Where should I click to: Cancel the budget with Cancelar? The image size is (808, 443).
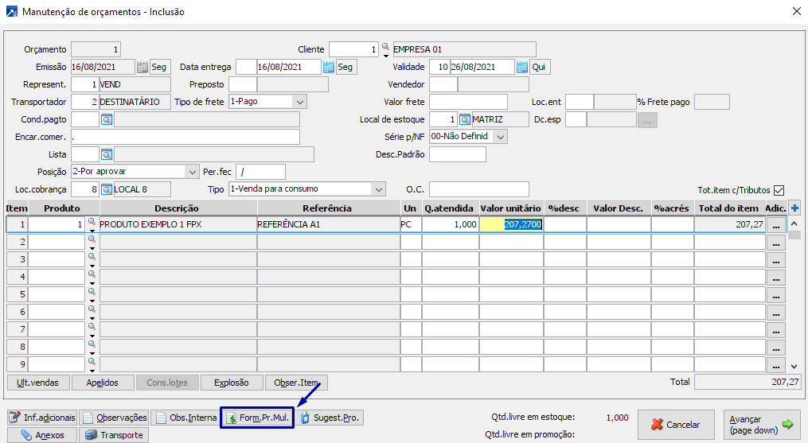pyautogui.click(x=676, y=425)
